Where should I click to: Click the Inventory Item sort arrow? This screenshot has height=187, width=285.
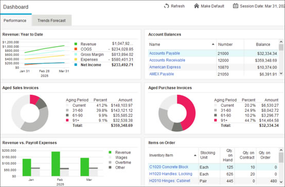click(x=195, y=155)
